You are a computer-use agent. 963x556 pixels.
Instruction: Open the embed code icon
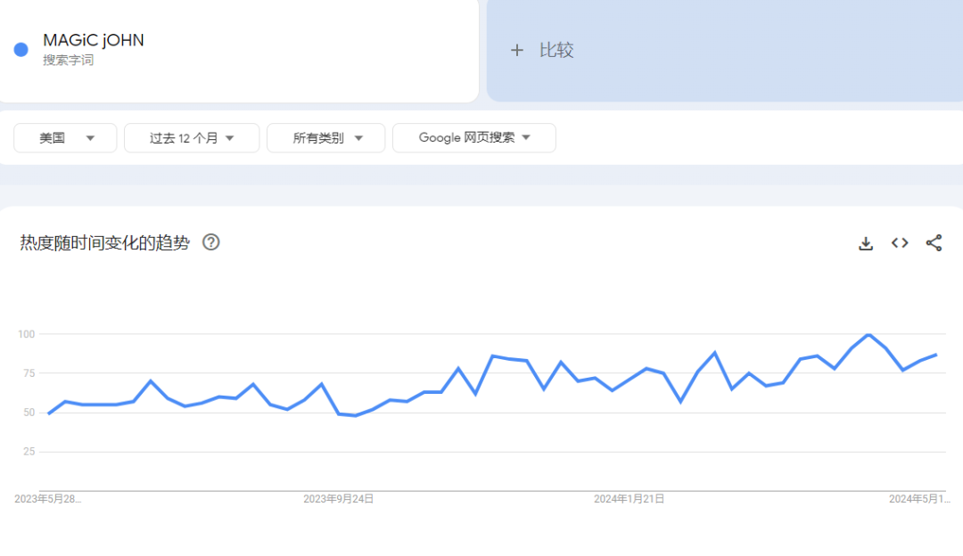coord(900,243)
